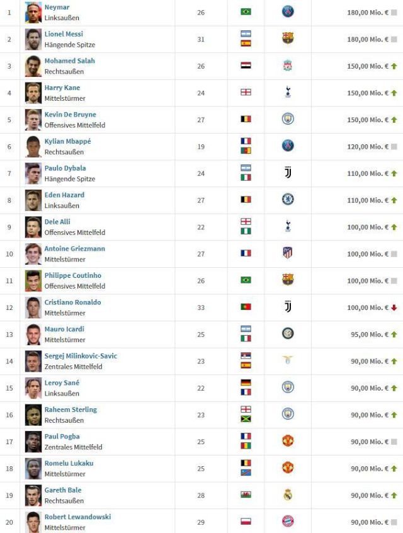Screen dimensions: 403x533
Task: Open the Real Madrid crest in Gareth Bale's row
Action: [288, 495]
